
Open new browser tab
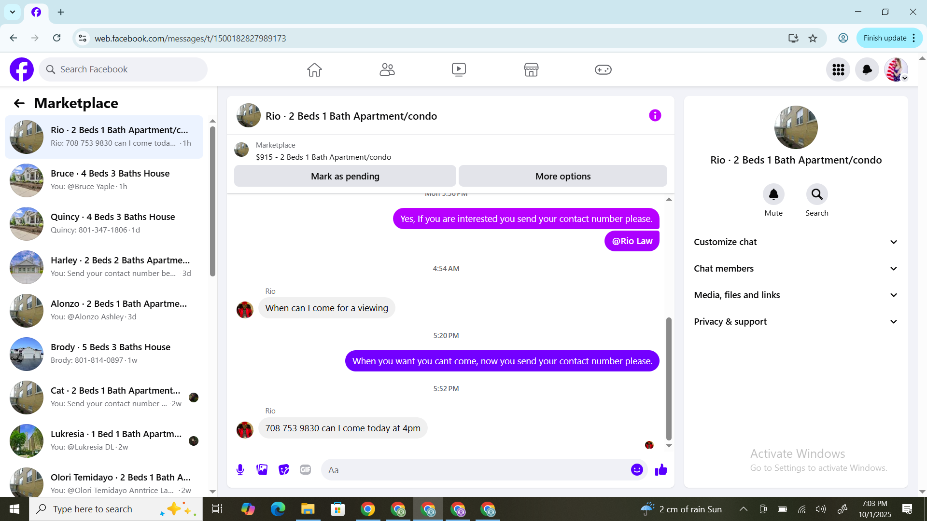tap(61, 12)
